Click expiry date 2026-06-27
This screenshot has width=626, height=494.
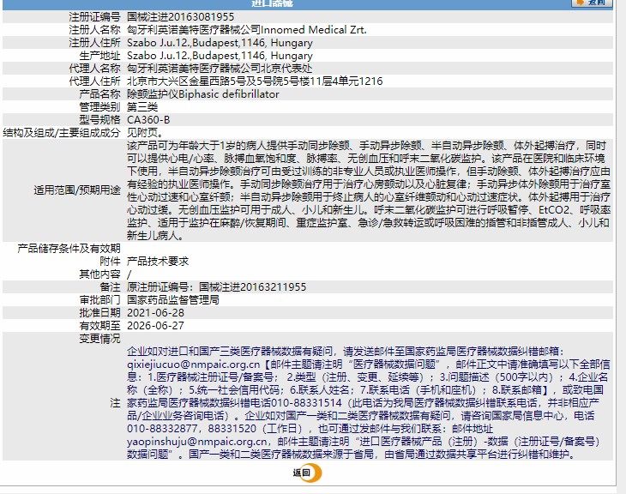(155, 325)
